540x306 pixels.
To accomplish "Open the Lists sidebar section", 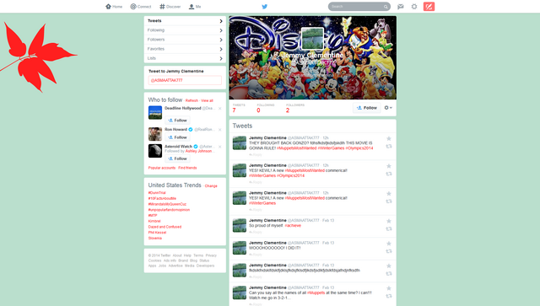I will coord(185,58).
